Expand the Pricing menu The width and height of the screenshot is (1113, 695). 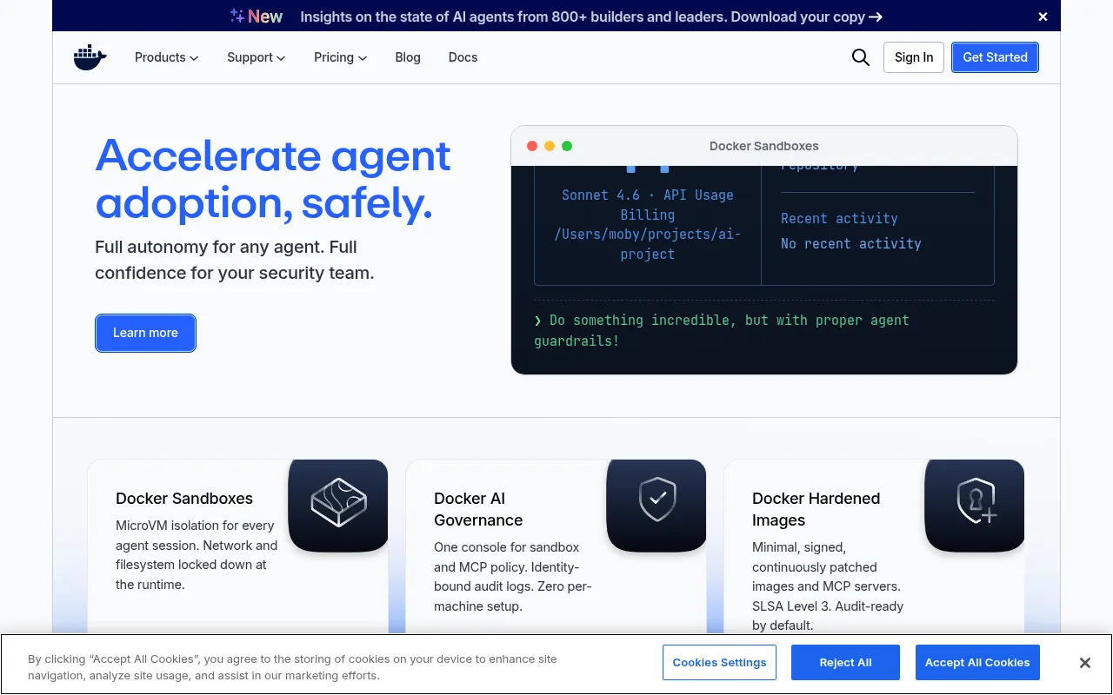(x=341, y=57)
